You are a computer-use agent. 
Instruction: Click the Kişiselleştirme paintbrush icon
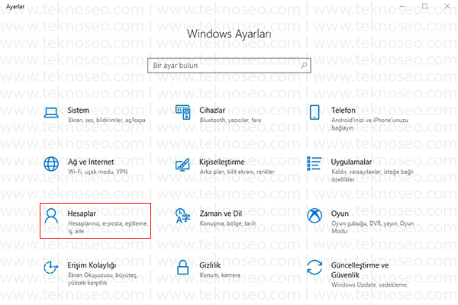(182, 165)
